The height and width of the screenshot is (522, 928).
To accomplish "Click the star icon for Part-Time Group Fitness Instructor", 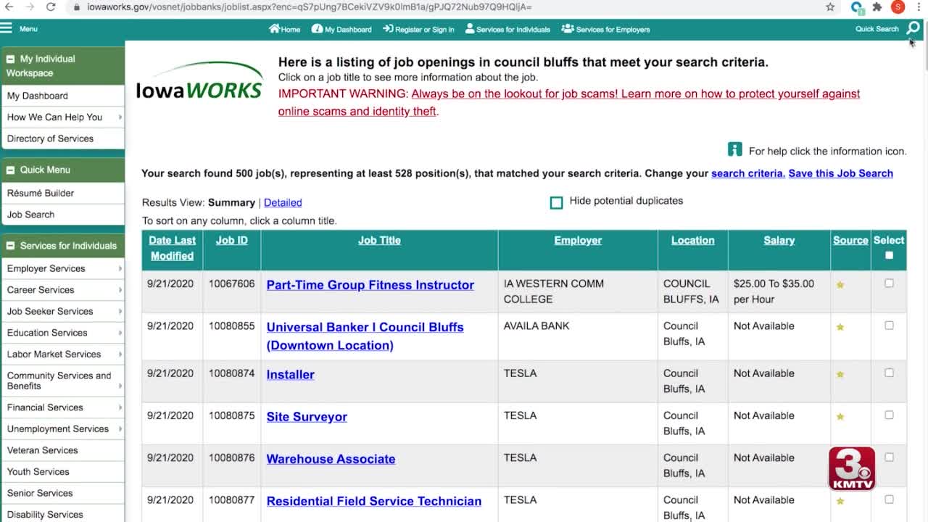I will 840,285.
